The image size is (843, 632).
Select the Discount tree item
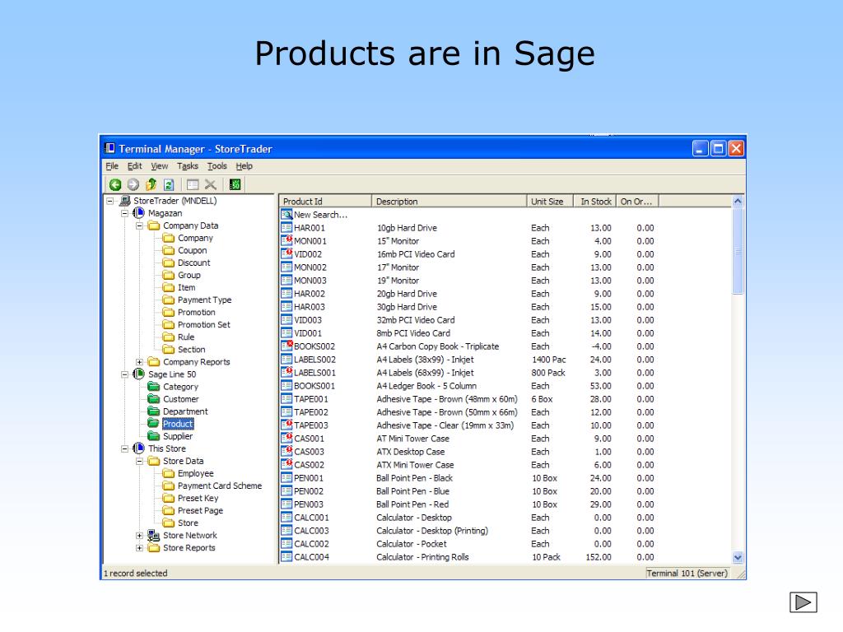point(194,263)
